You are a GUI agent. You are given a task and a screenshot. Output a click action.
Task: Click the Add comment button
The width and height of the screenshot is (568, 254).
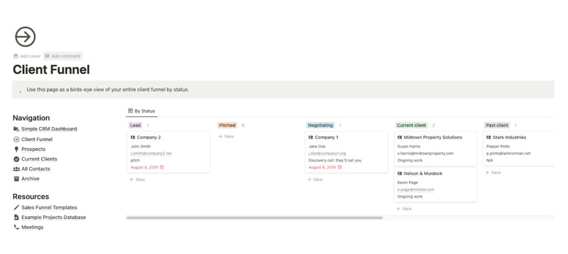click(63, 56)
